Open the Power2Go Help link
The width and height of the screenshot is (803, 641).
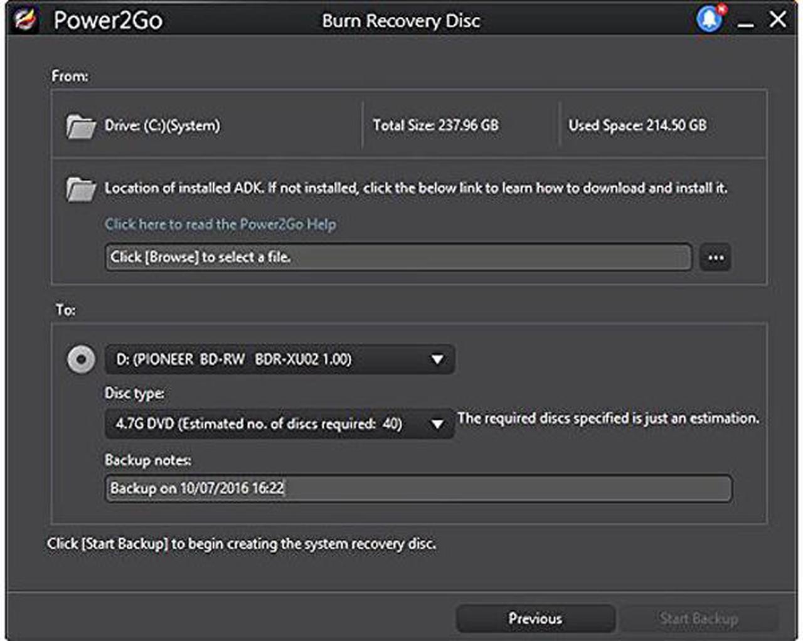click(220, 224)
